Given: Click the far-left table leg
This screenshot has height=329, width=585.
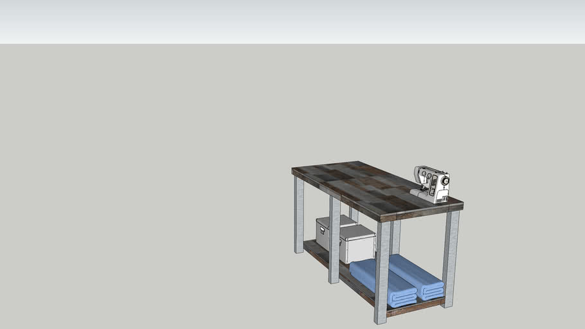Looking at the screenshot, I should pyautogui.click(x=299, y=215).
